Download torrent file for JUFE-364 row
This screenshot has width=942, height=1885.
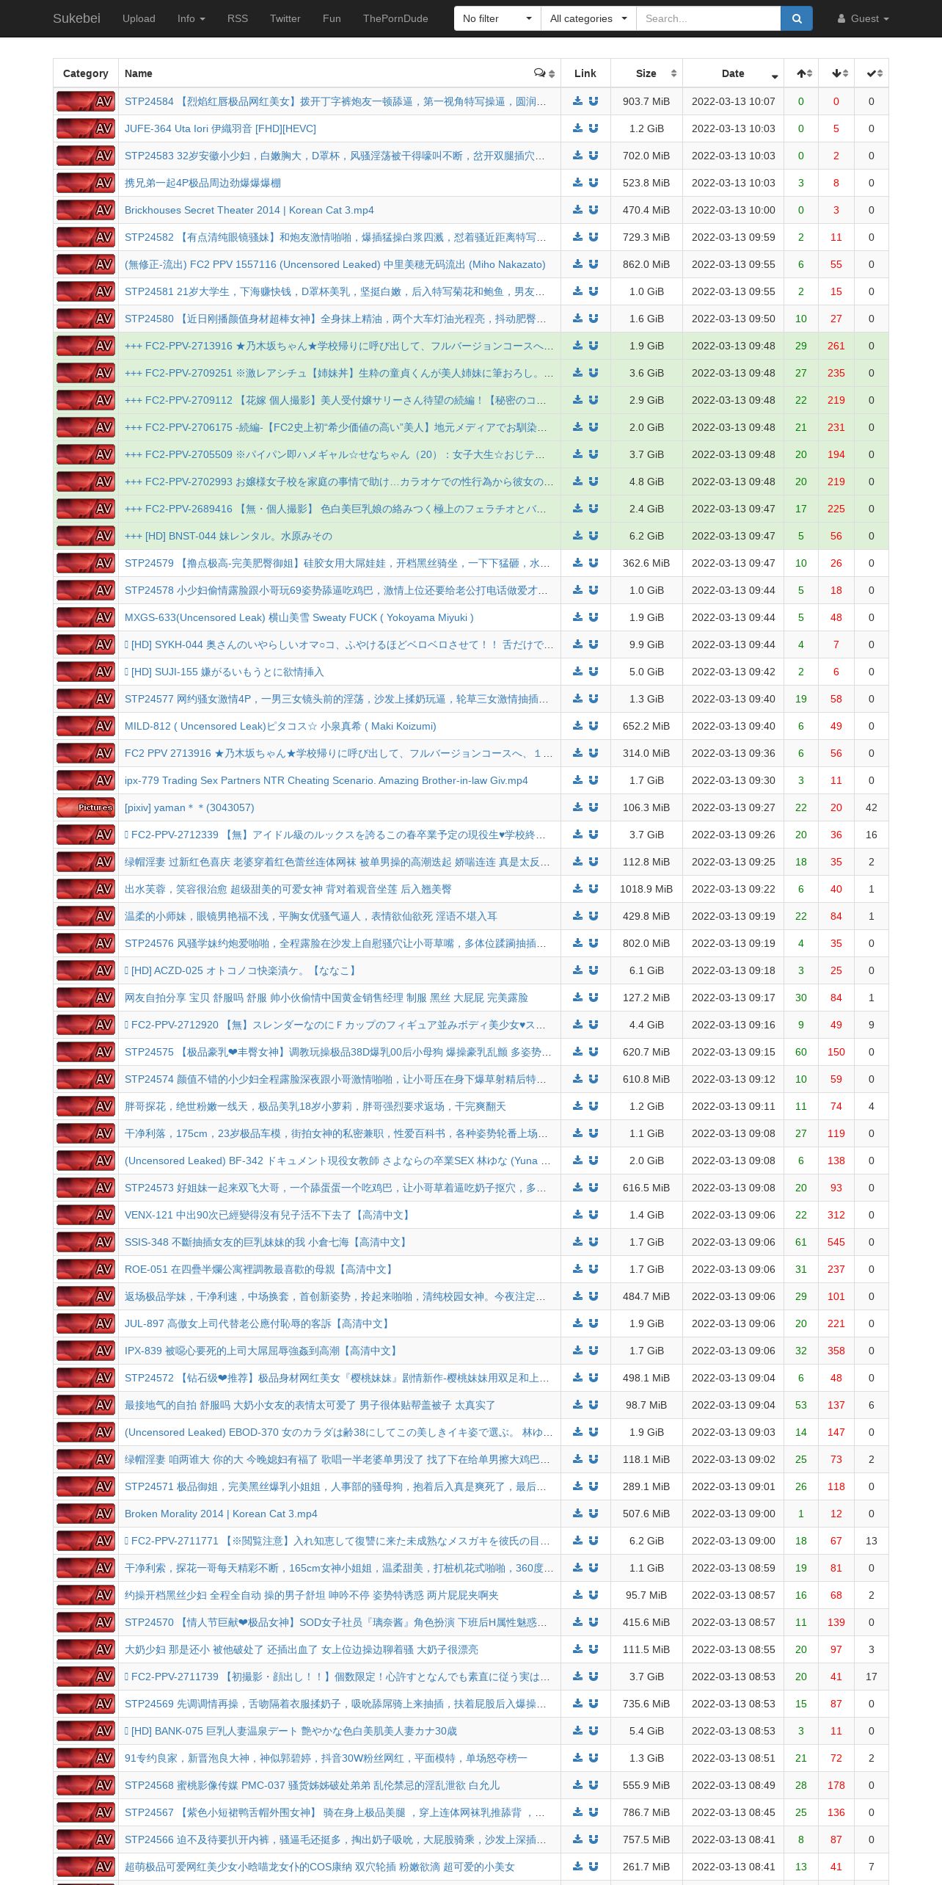577,128
